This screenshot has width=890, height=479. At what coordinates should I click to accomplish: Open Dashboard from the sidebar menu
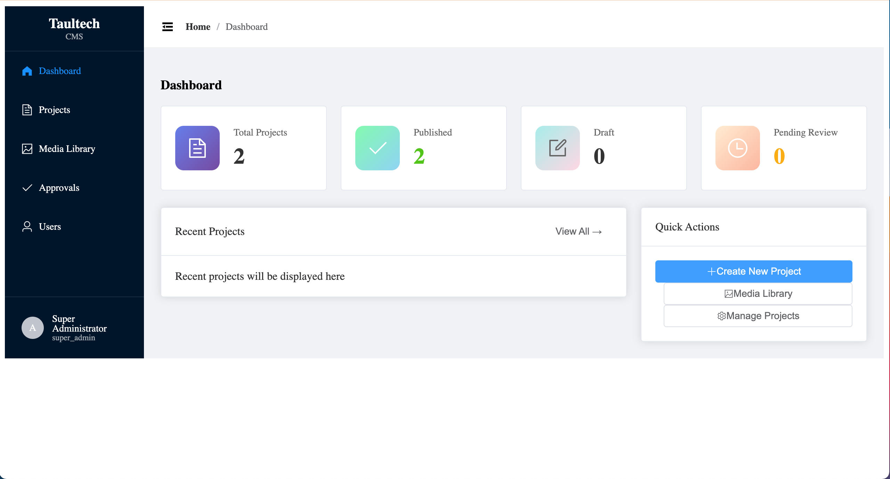tap(74, 71)
